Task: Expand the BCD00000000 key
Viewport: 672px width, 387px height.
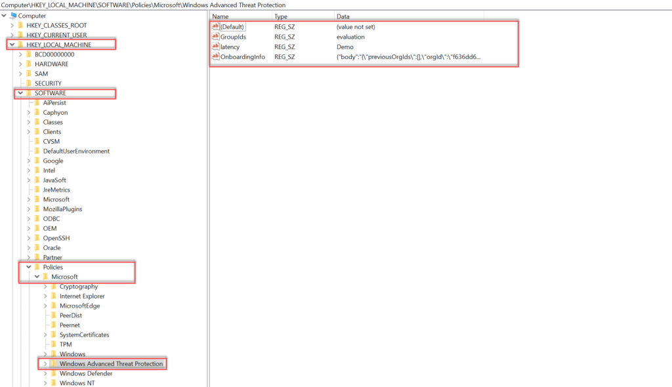Action: click(20, 54)
